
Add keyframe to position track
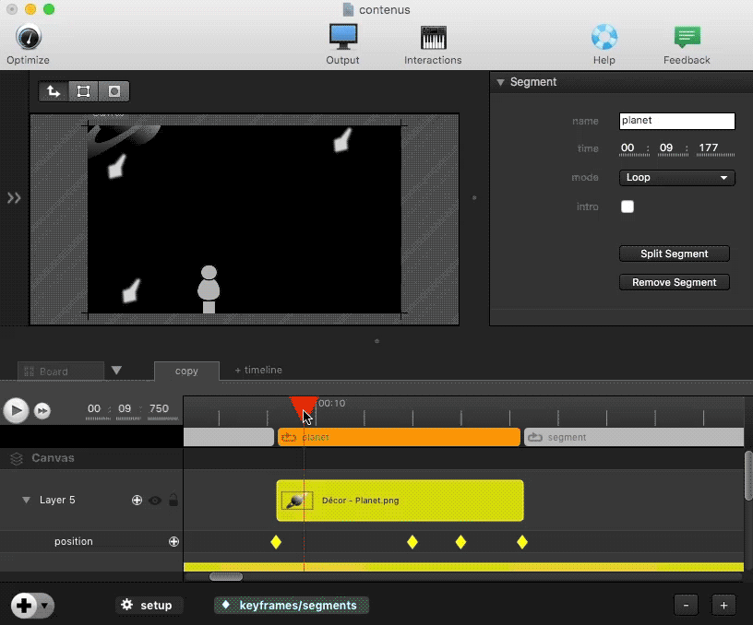tap(173, 542)
